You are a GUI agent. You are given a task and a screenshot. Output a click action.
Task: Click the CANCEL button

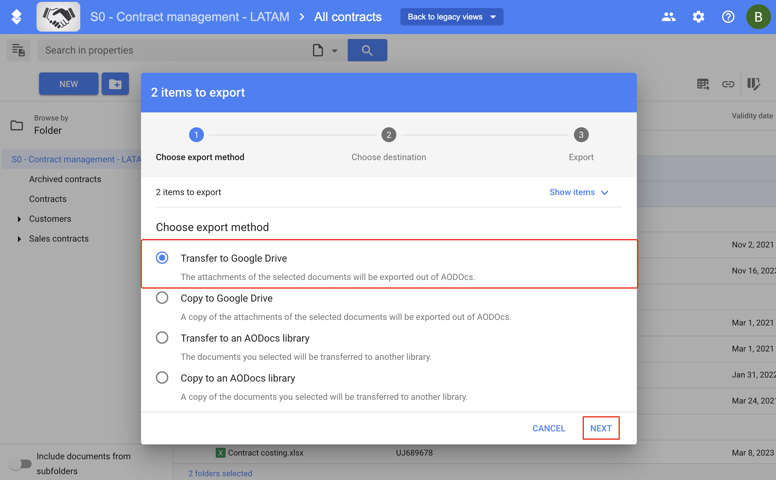pyautogui.click(x=549, y=428)
